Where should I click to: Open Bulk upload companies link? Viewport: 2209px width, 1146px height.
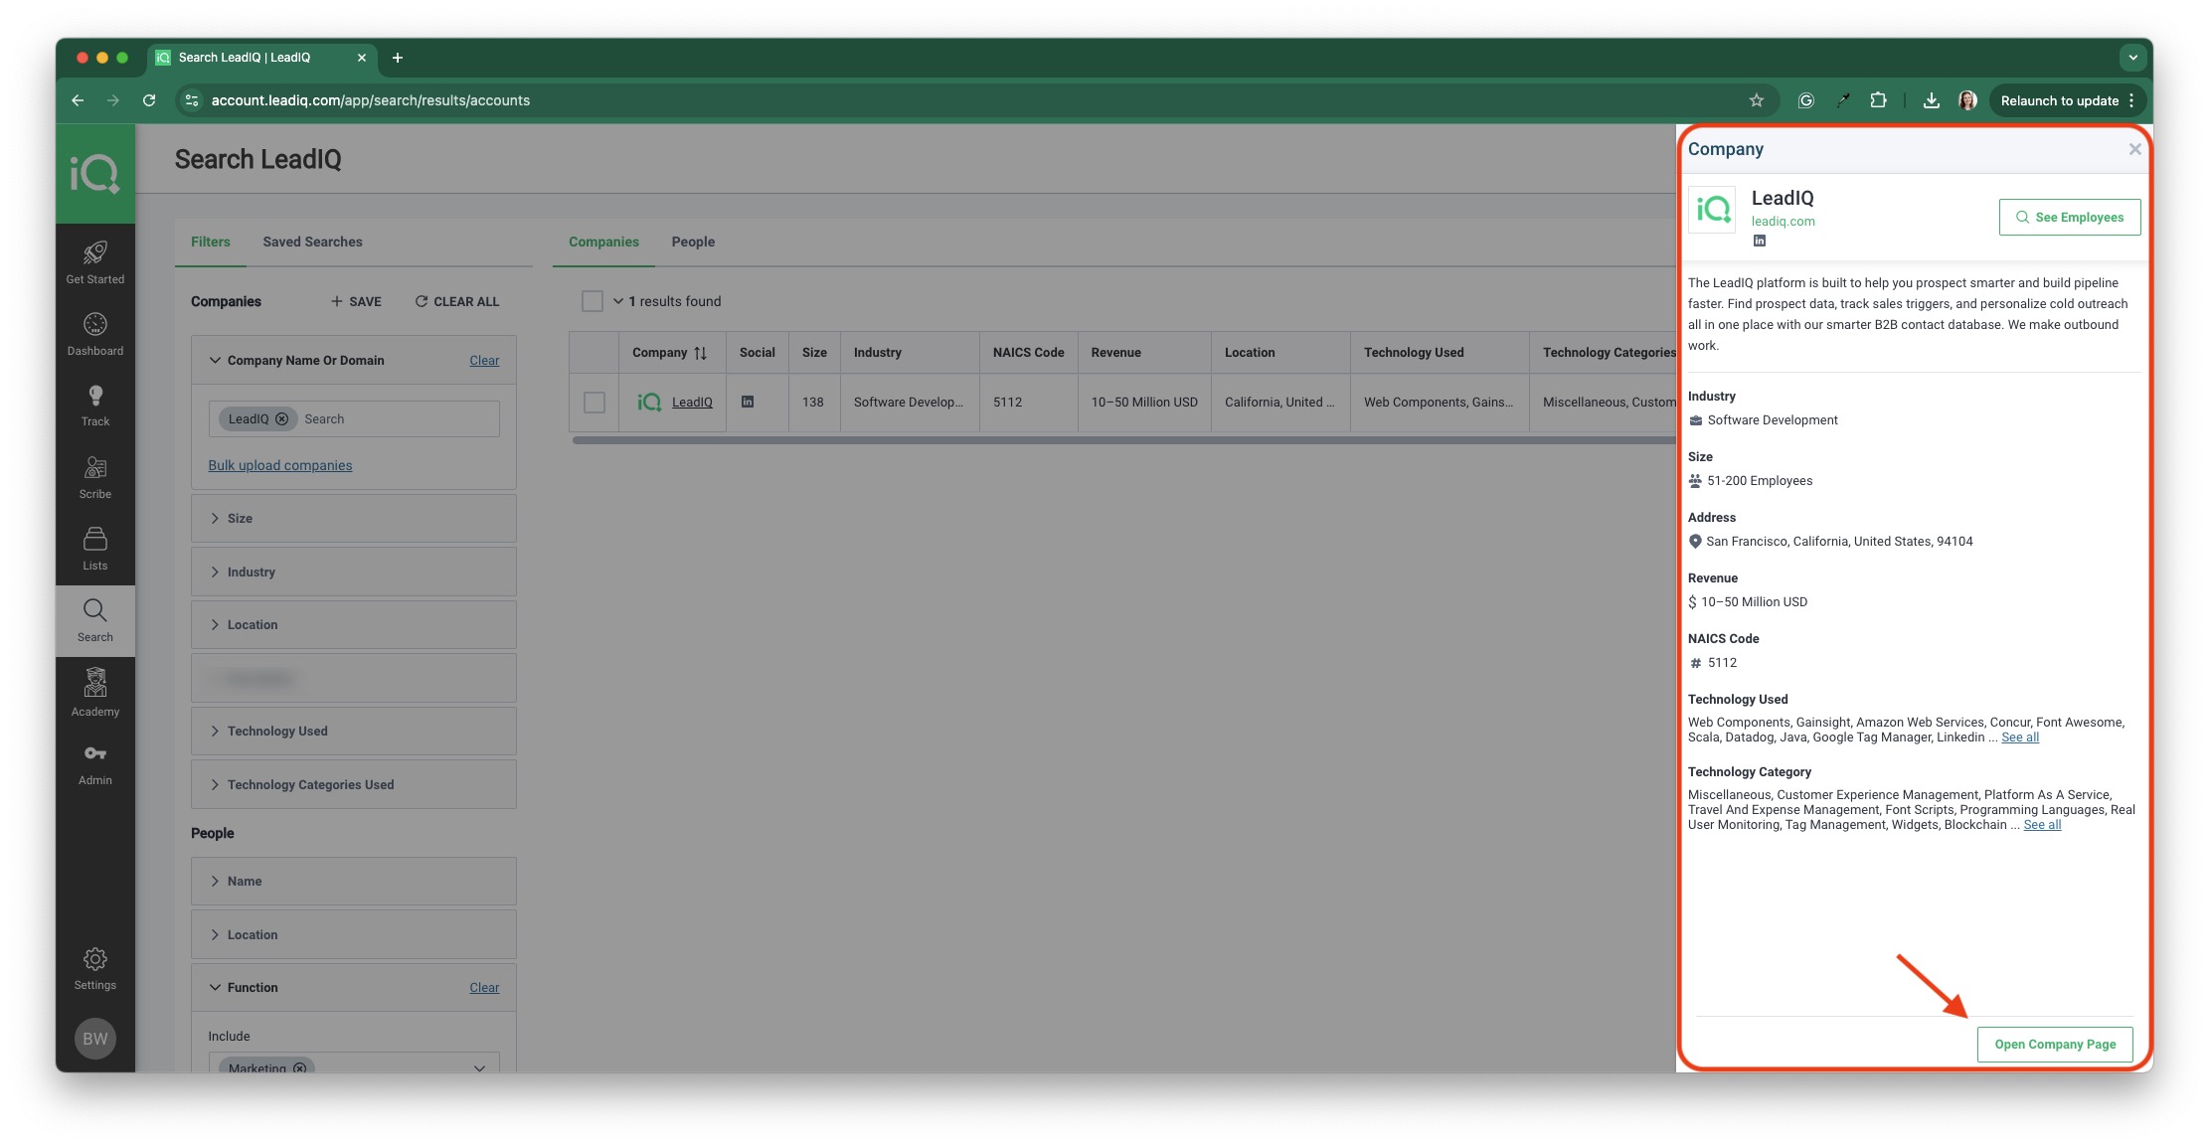280,465
